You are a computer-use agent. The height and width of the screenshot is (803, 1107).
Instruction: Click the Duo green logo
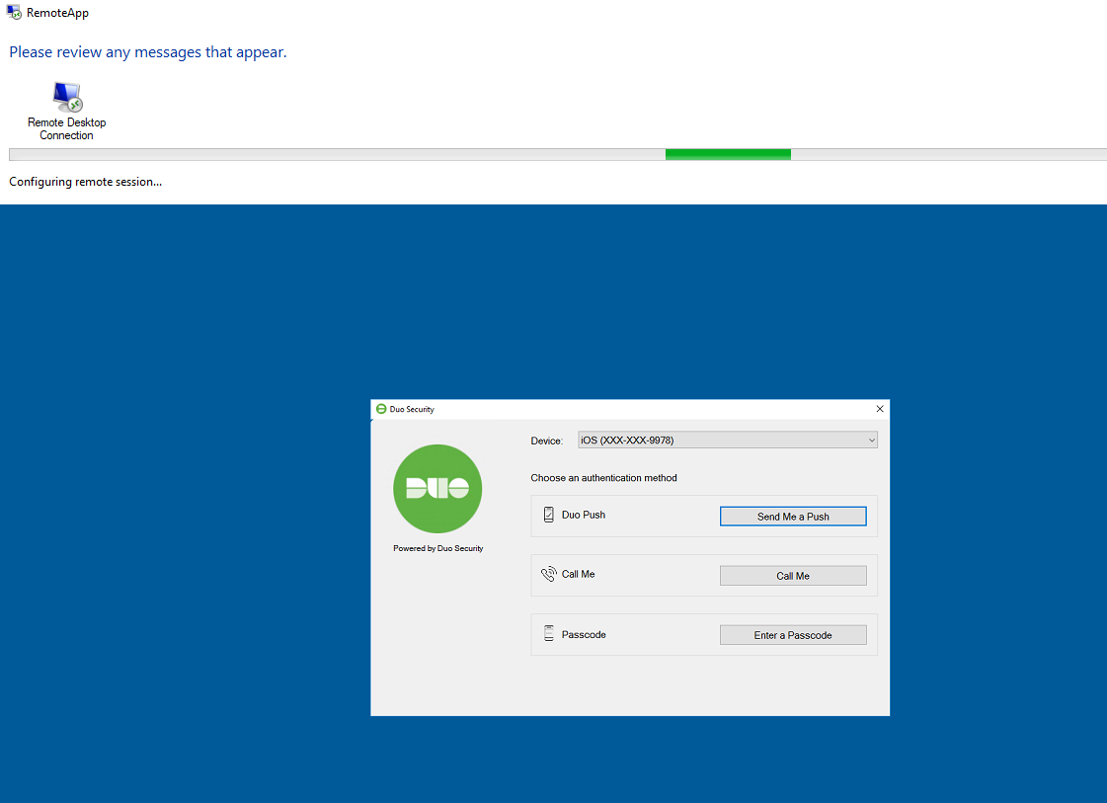[437, 488]
